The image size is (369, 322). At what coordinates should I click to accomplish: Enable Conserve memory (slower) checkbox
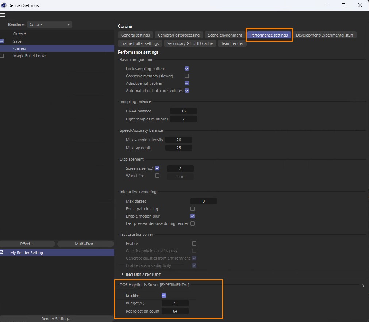tap(187, 76)
